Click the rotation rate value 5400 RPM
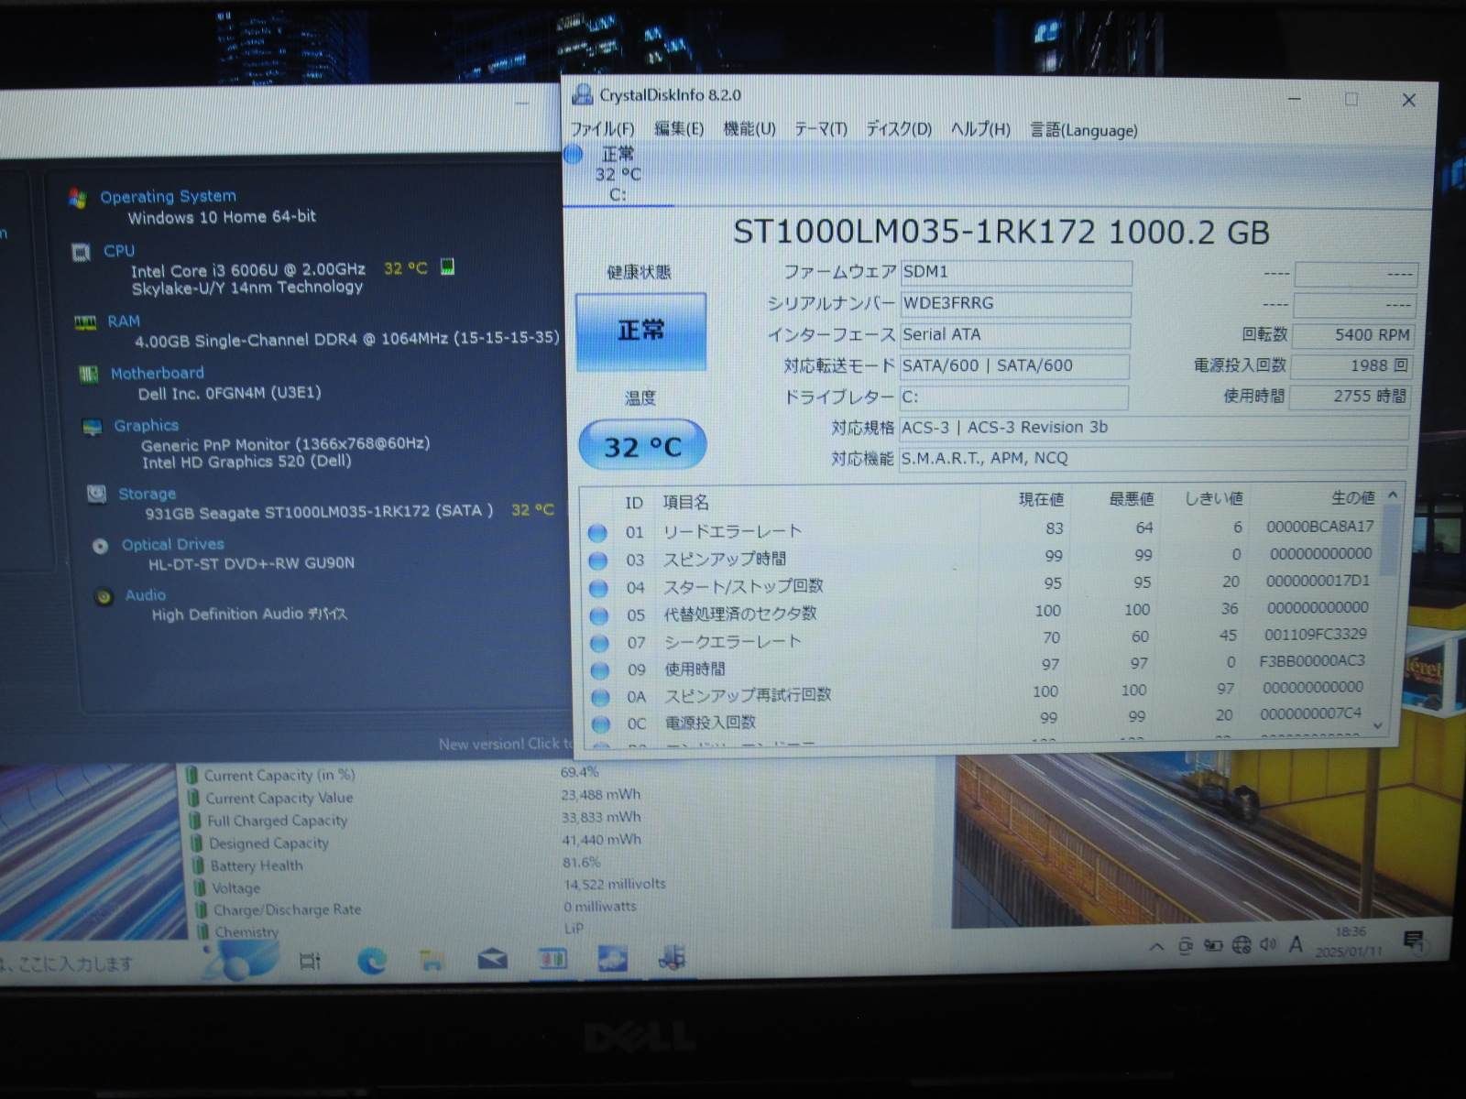Image resolution: width=1466 pixels, height=1099 pixels. click(1352, 335)
